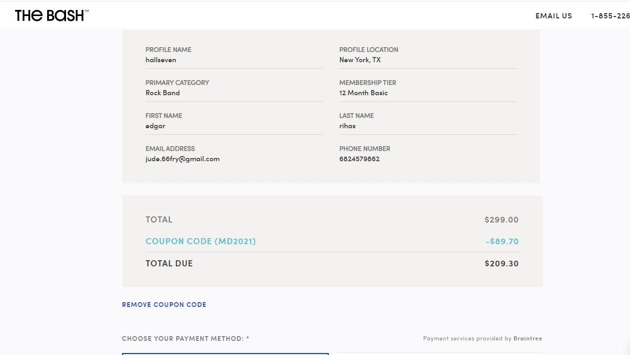Click The Bash logo
The image size is (630, 355).
tap(51, 16)
